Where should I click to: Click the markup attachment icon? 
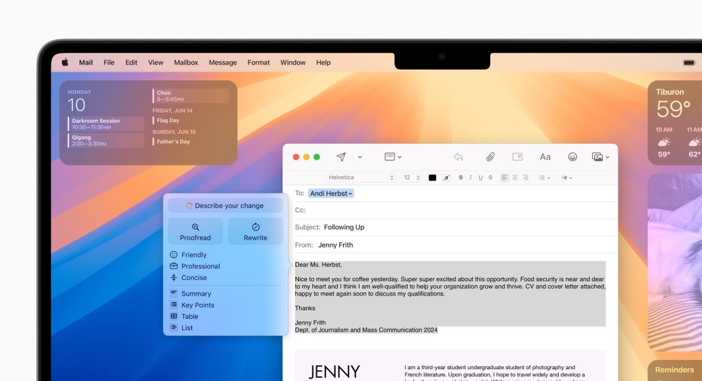pyautogui.click(x=517, y=157)
